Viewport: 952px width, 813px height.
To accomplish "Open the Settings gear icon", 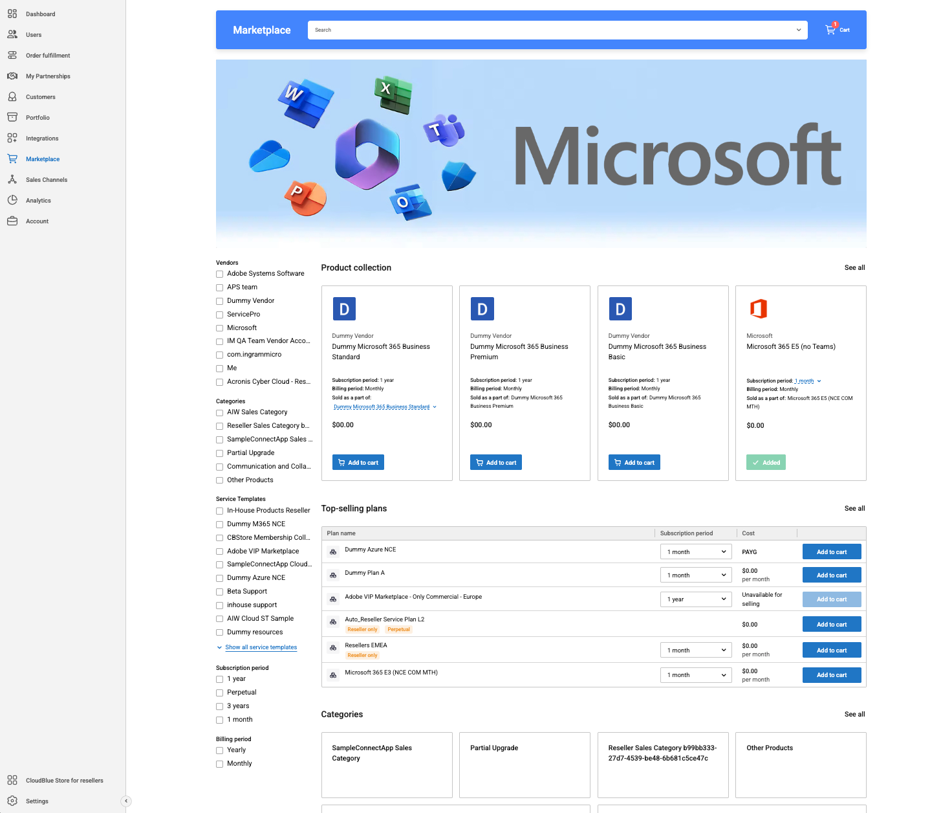I will coord(12,801).
